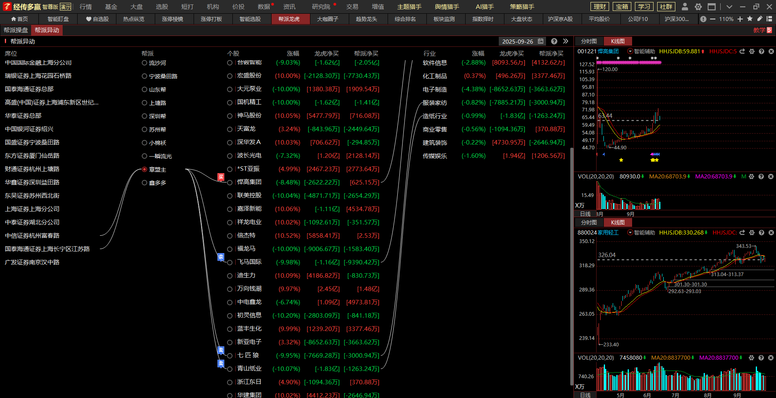
Task: Close the lower VOL indicator panel
Action: 771,358
